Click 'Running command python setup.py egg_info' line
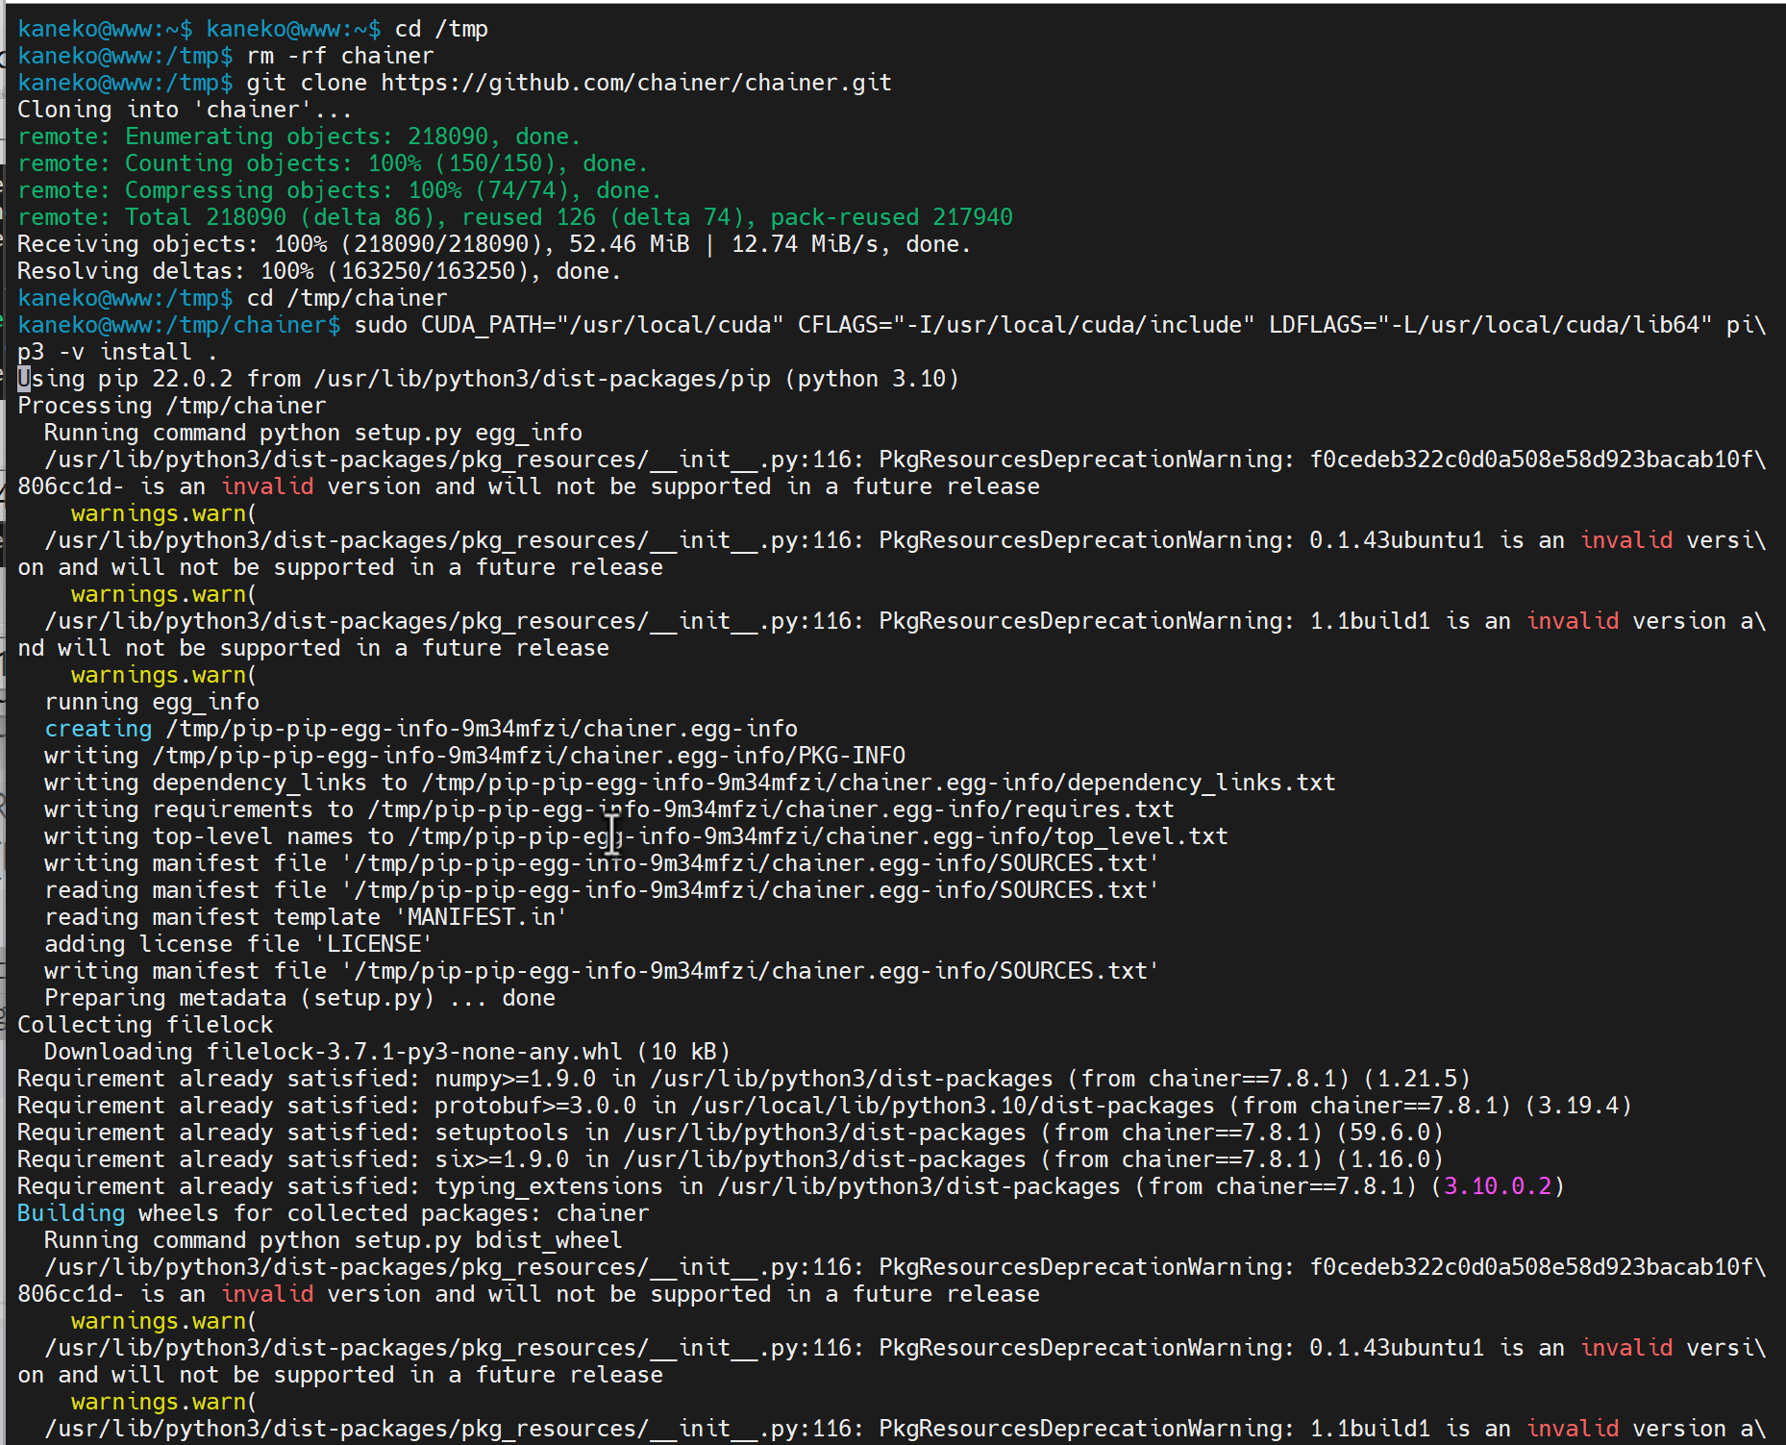Screen dimensions: 1786x1445 (x=313, y=433)
